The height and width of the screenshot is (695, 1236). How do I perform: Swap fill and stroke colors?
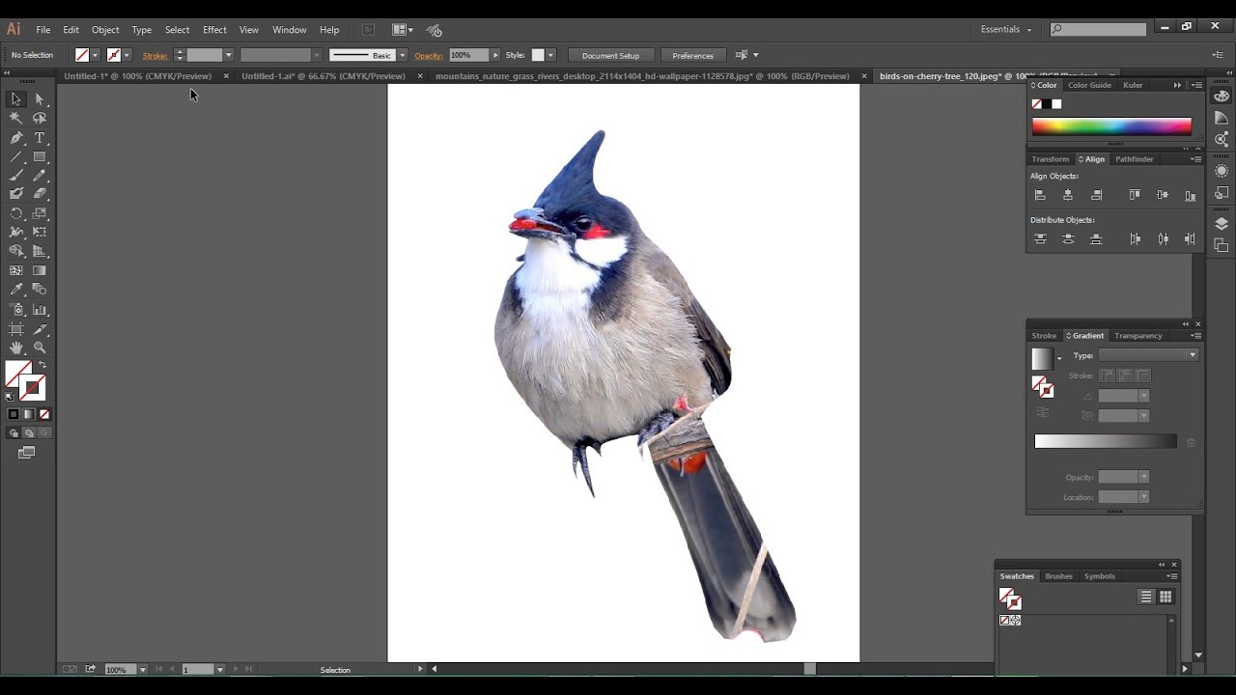tap(42, 365)
